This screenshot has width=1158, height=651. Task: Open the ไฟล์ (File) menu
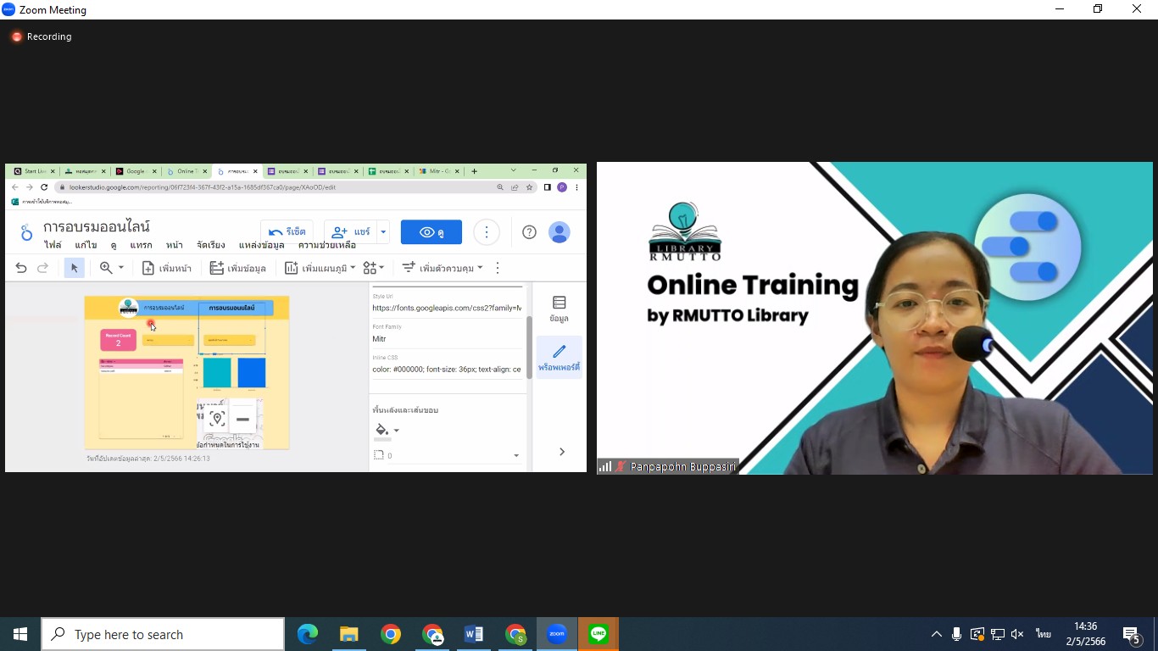(53, 245)
